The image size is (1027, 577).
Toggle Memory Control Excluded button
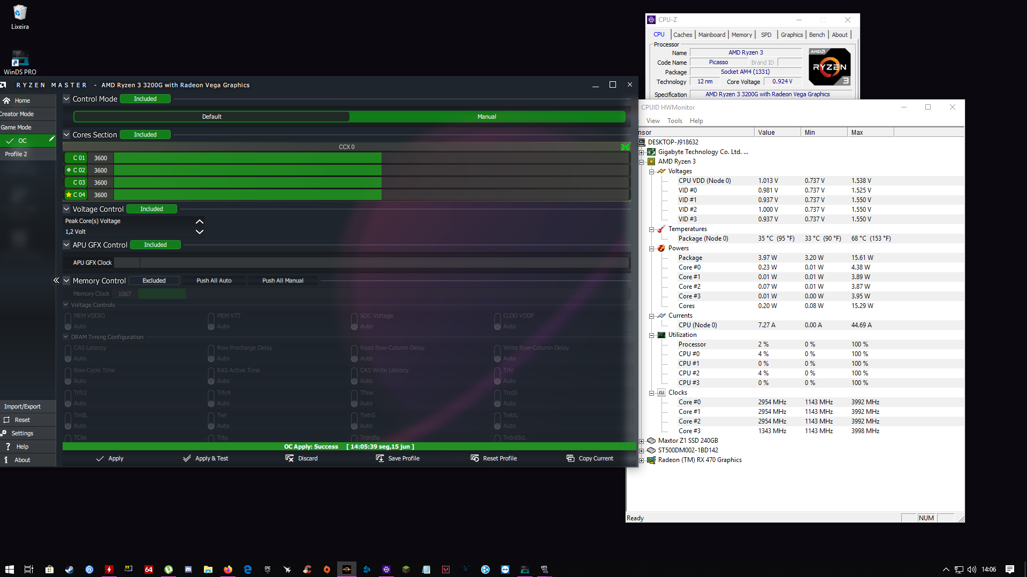pyautogui.click(x=154, y=281)
